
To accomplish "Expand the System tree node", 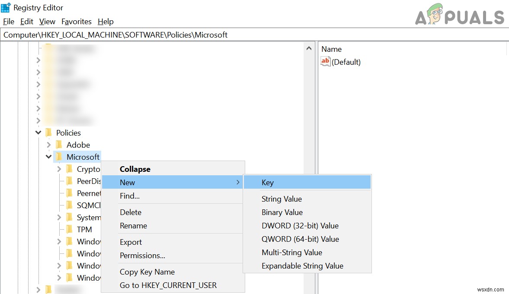I will pos(59,217).
